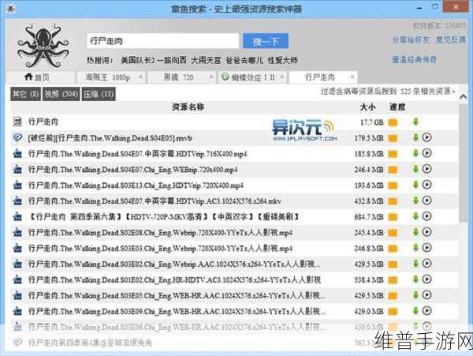Play S04E07 中英字幕 HDTVrip 716X400.mp4
The width and height of the screenshot is (473, 356).
click(426, 153)
